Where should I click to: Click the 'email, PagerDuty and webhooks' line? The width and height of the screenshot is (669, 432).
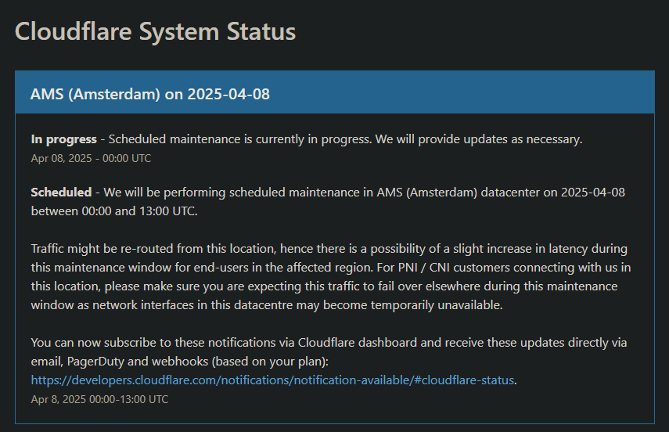[x=180, y=361]
